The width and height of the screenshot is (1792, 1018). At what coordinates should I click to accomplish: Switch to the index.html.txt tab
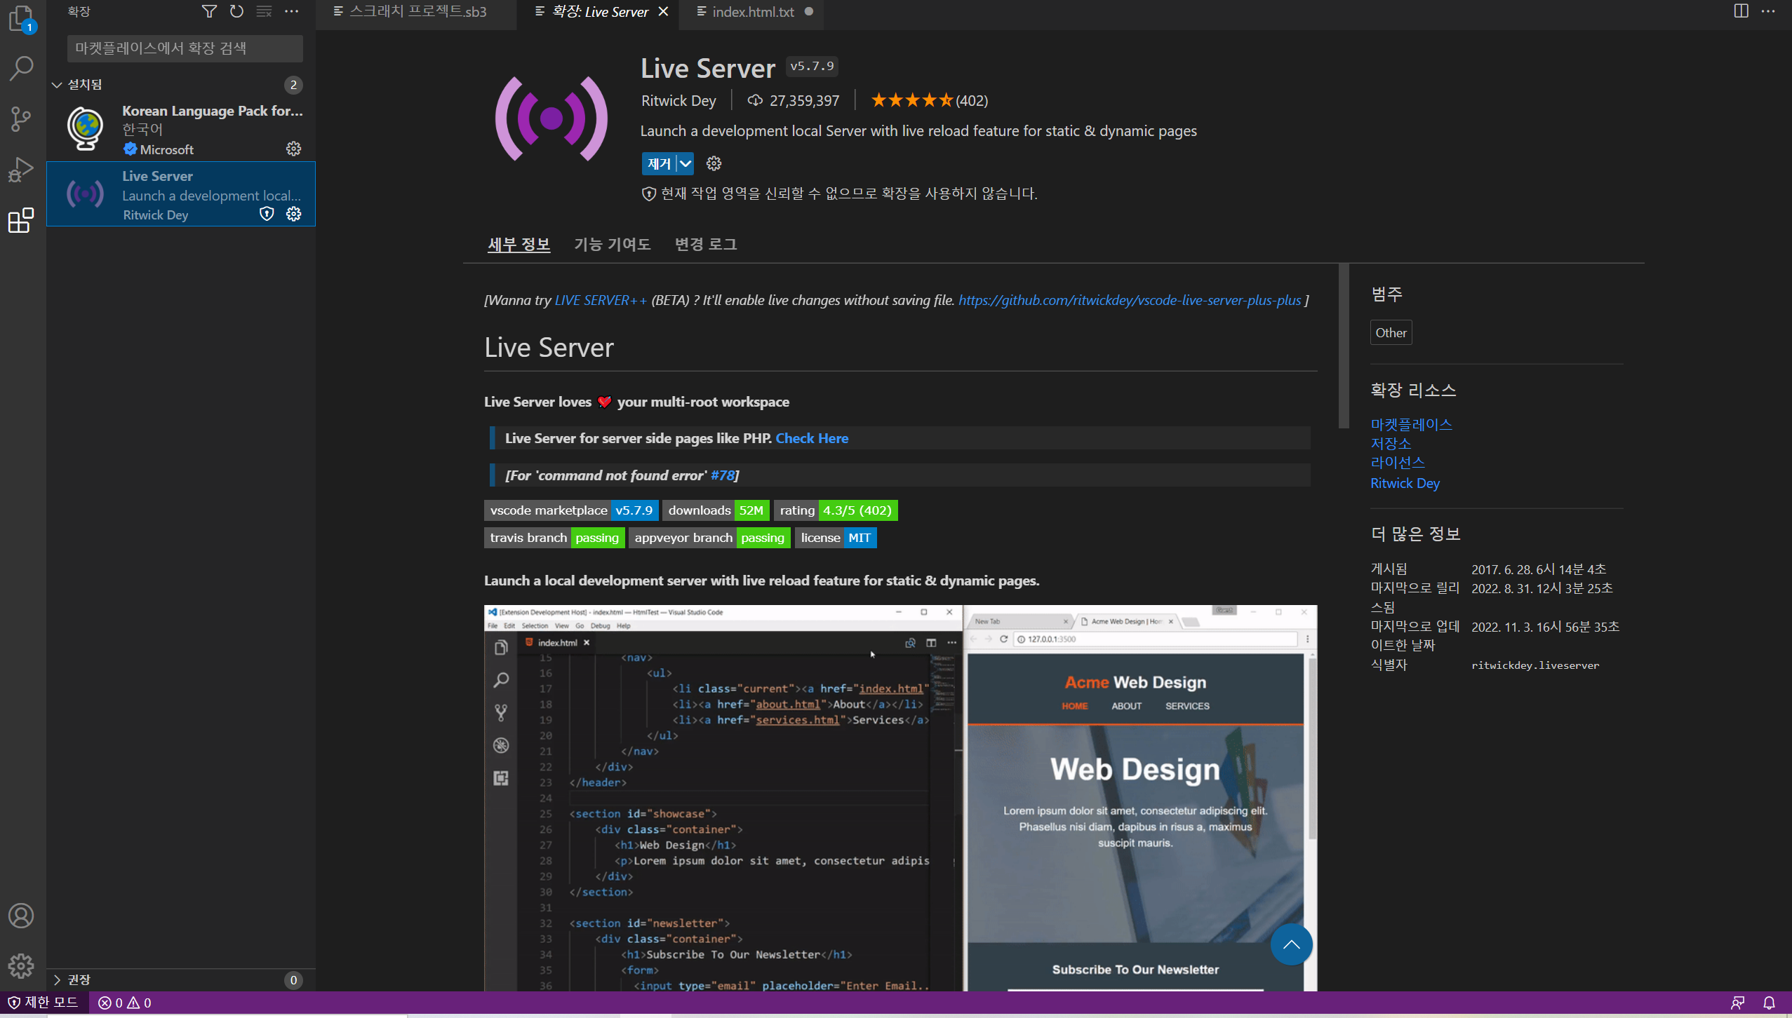coord(751,12)
